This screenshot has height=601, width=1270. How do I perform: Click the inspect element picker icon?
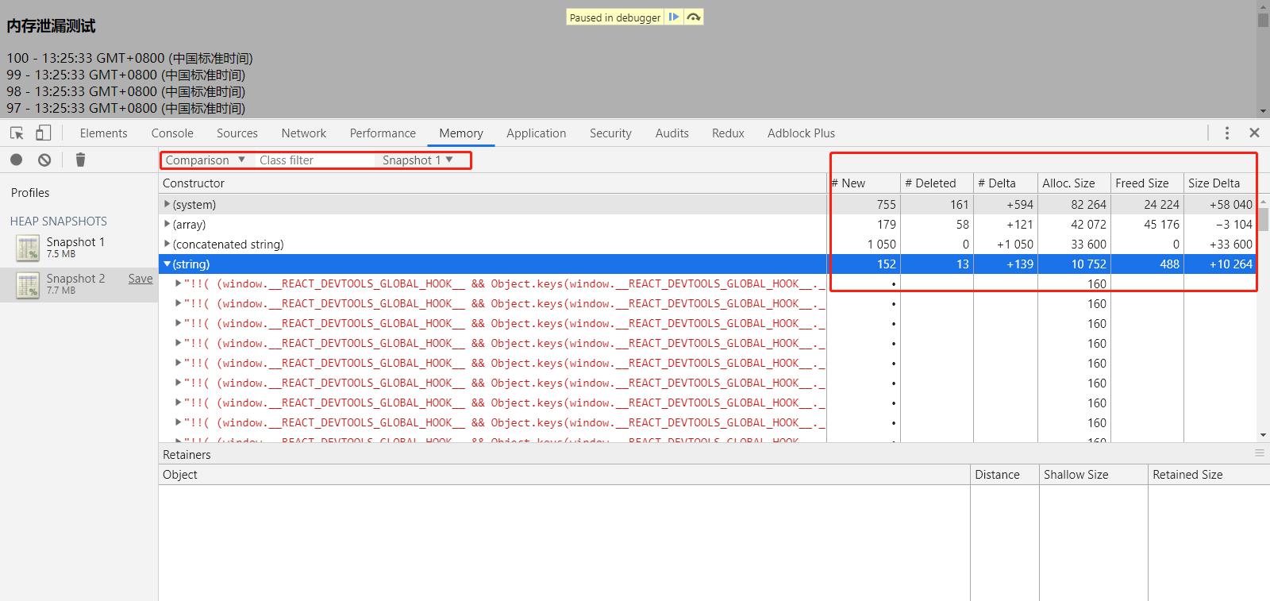pyautogui.click(x=17, y=133)
